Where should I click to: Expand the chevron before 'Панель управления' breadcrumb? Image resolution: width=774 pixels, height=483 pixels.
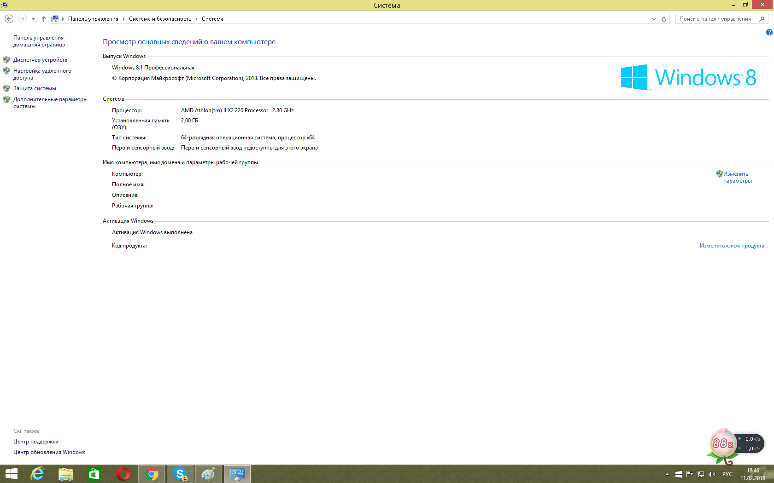63,19
